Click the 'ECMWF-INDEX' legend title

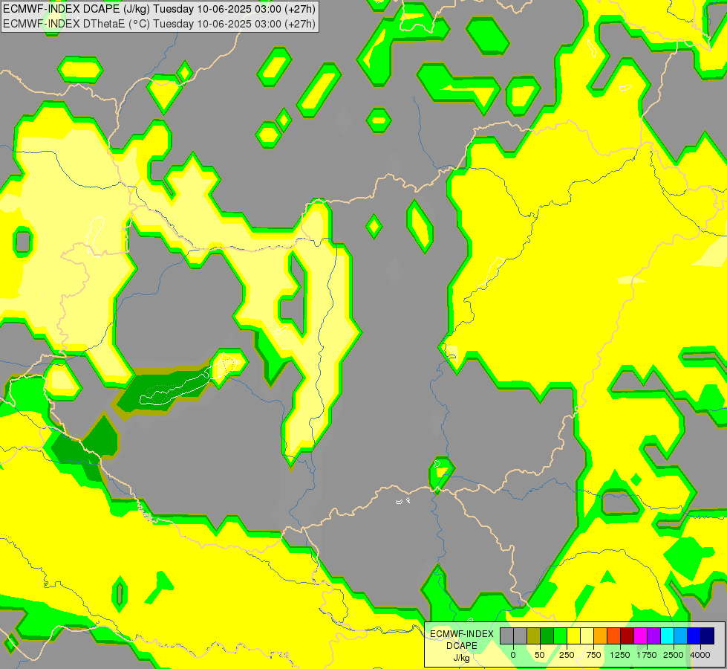[x=462, y=634]
